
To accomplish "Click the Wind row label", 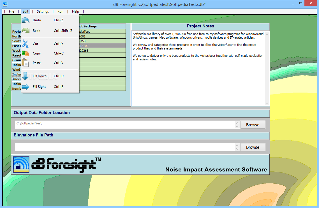I will [16, 70].
